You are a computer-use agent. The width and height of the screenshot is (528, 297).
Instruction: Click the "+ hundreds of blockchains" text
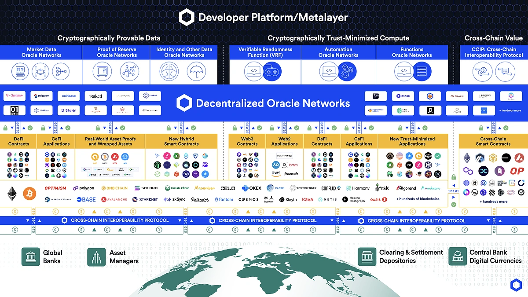tap(418, 199)
